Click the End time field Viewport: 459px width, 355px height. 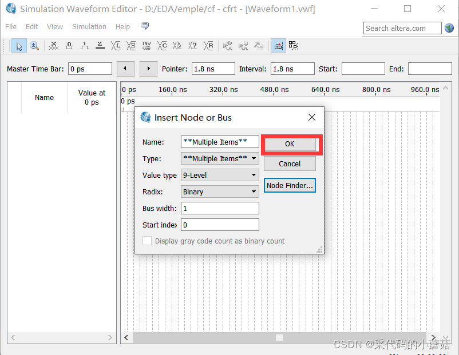[430, 69]
